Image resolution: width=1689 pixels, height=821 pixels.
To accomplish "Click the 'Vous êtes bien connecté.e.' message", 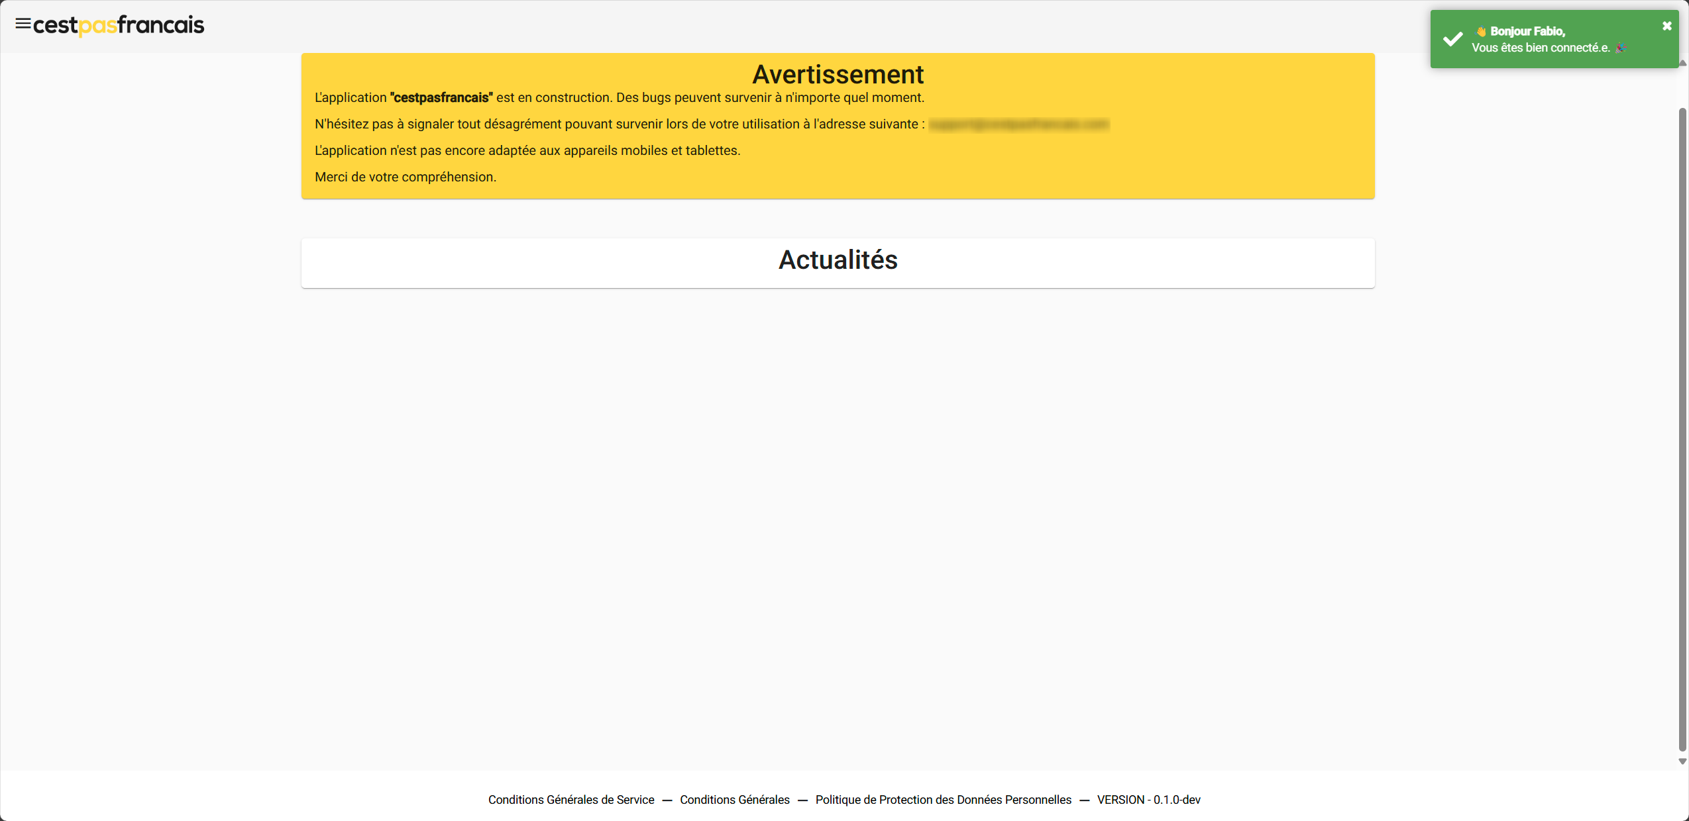I will (x=1541, y=48).
